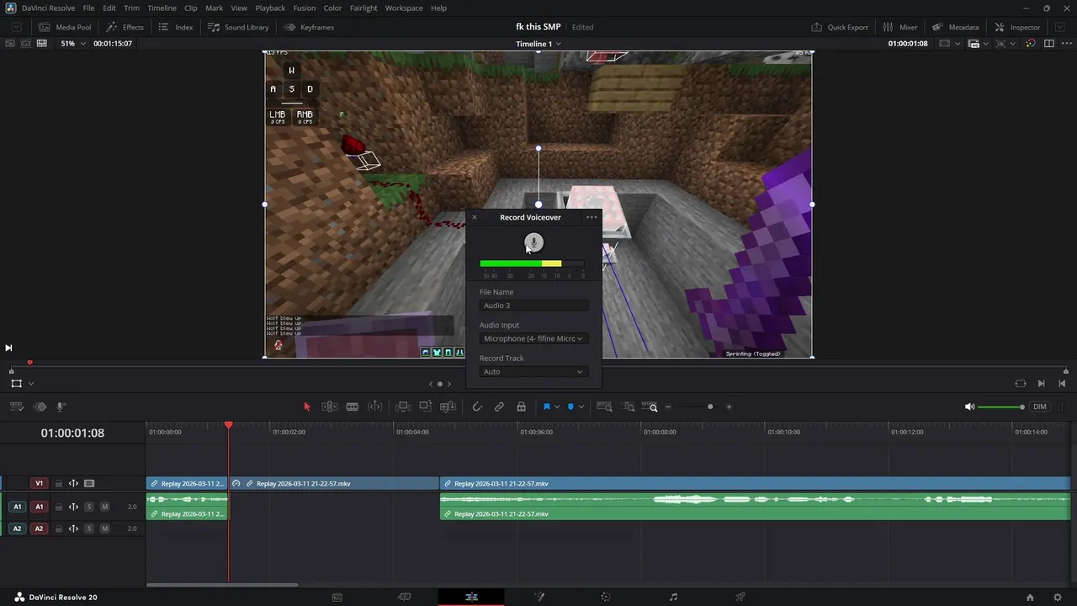Image resolution: width=1077 pixels, height=606 pixels.
Task: Click the Full Extent Zoom icon
Action: (x=604, y=407)
